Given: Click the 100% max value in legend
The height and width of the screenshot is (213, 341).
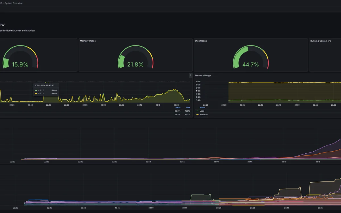Looking at the screenshot, I should (188, 111).
